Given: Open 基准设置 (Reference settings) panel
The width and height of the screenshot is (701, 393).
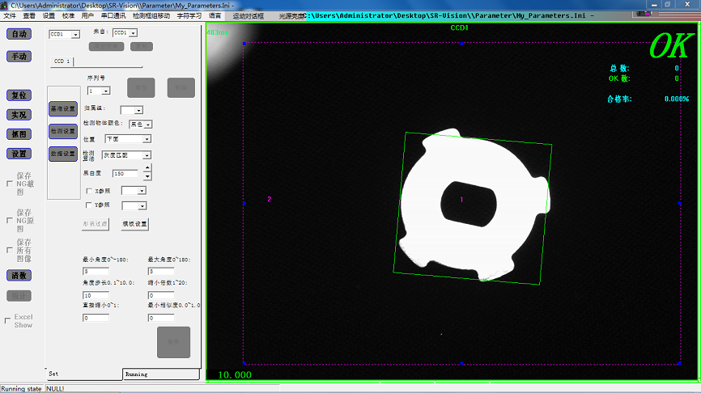Looking at the screenshot, I should point(63,108).
